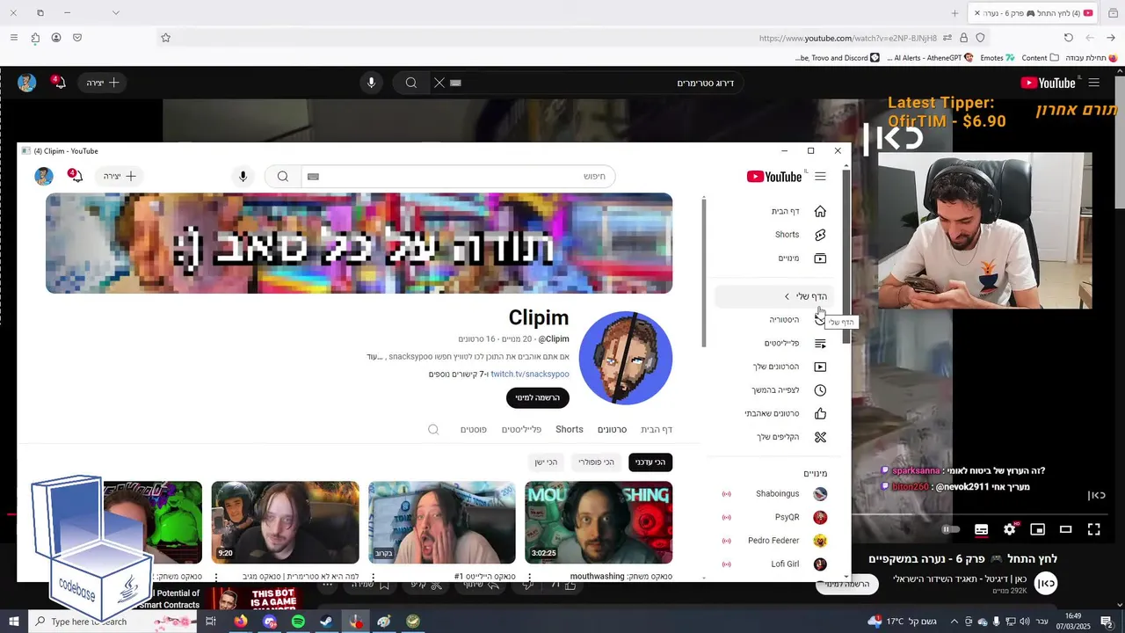Click channel search icon beside tabs
The image size is (1125, 633).
point(433,429)
